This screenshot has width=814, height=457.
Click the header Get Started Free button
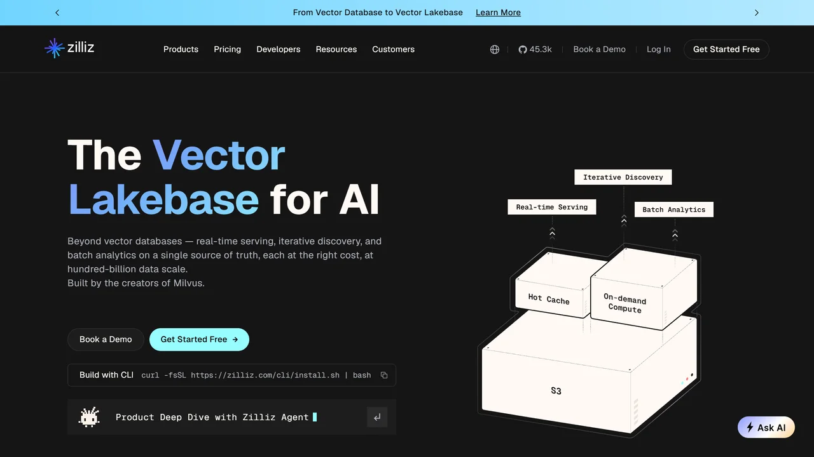(x=726, y=50)
